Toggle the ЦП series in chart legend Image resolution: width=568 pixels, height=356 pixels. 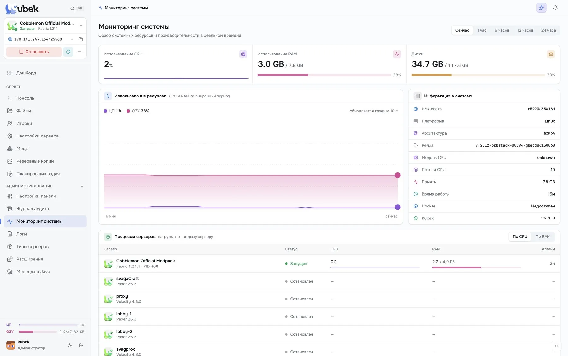click(113, 111)
